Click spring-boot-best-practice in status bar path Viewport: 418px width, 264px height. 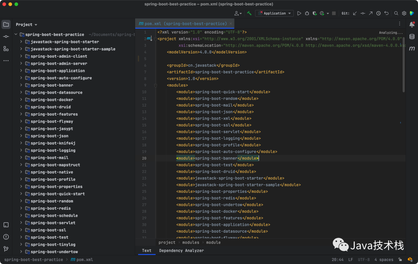pyautogui.click(x=34, y=259)
